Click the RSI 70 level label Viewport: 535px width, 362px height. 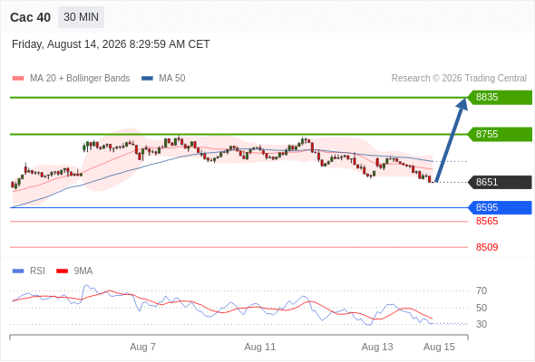(x=481, y=291)
